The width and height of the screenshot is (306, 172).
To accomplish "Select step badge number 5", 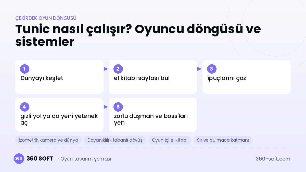I will 118,107.
